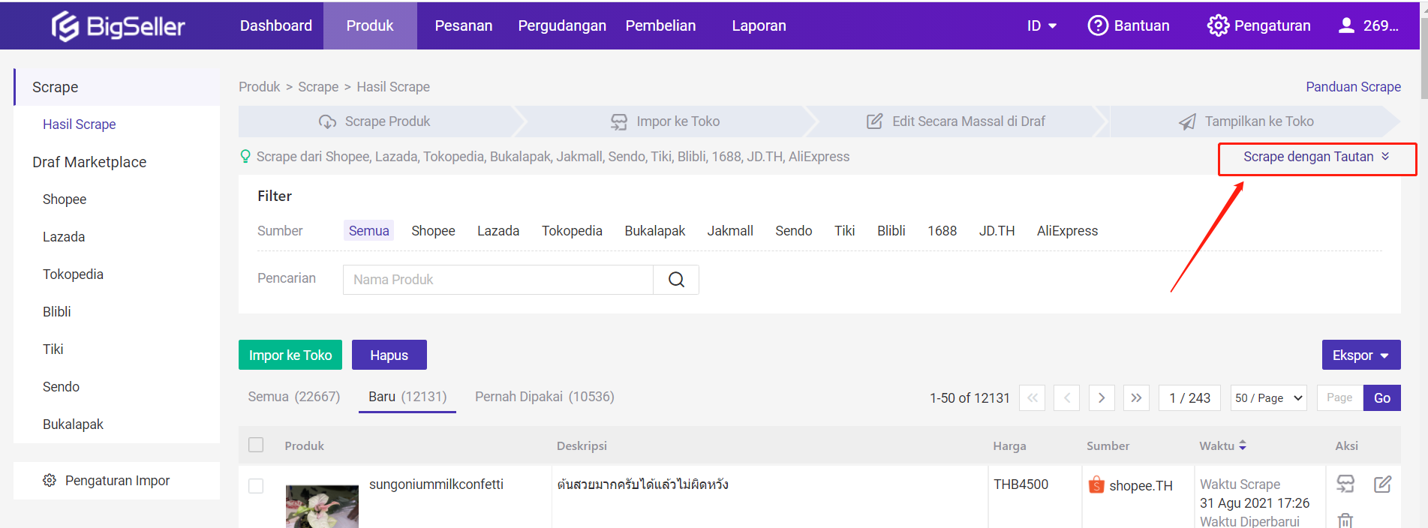Edit the sungoniummilkconfetti row pencil icon
This screenshot has width=1428, height=528.
[x=1383, y=484]
